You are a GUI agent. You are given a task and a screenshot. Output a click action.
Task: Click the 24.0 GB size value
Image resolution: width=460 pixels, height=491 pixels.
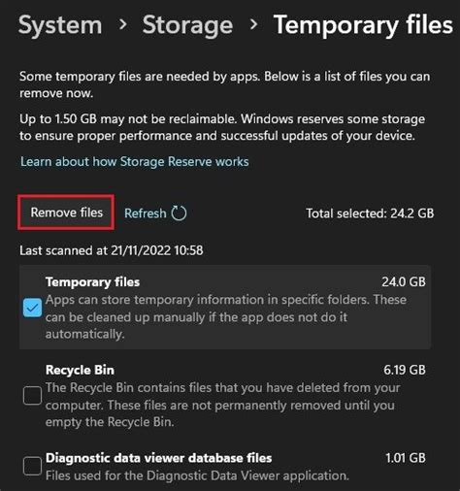404,282
